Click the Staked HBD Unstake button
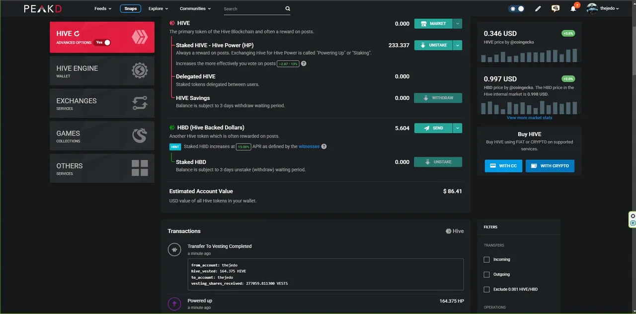Viewport: 636px width, 314px height. pos(438,162)
